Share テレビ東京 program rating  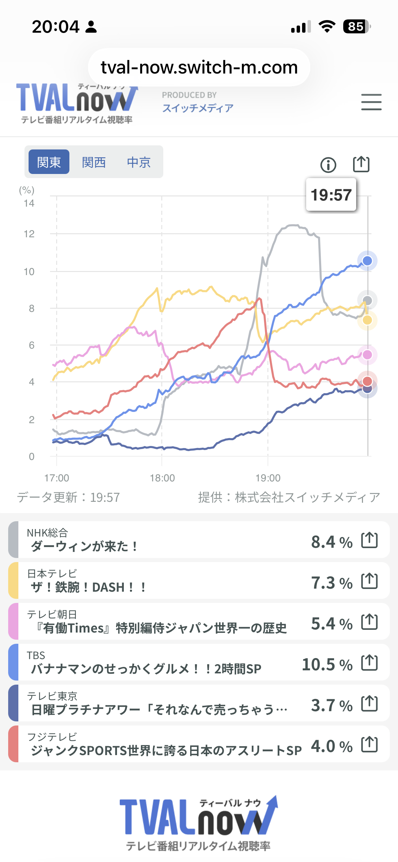(x=369, y=703)
